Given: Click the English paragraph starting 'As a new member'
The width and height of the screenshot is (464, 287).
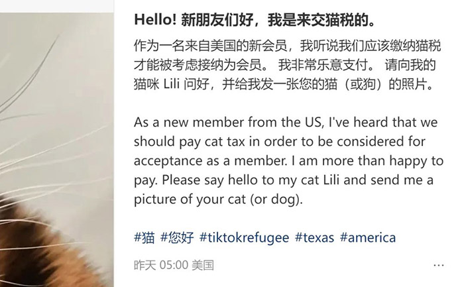Looking at the screenshot, I should 288,160.
